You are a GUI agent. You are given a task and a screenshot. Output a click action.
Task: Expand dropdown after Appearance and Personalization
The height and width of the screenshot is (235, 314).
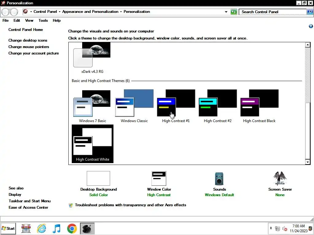click(x=121, y=12)
